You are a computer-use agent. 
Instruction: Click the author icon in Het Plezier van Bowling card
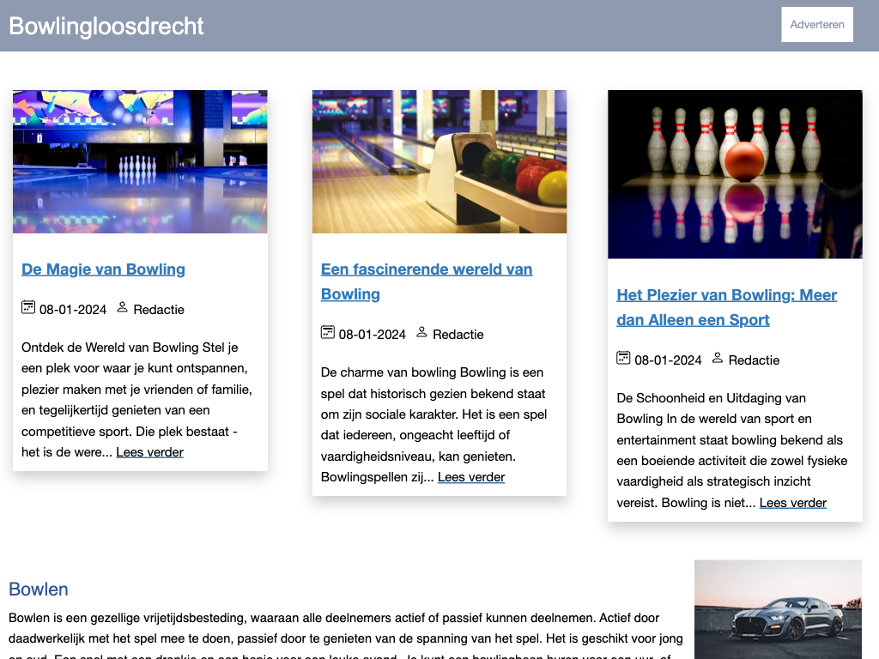[718, 358]
